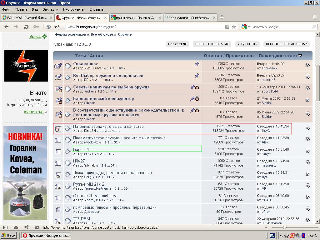
Task: Click the zoom slider in status bar
Action: 284,227
